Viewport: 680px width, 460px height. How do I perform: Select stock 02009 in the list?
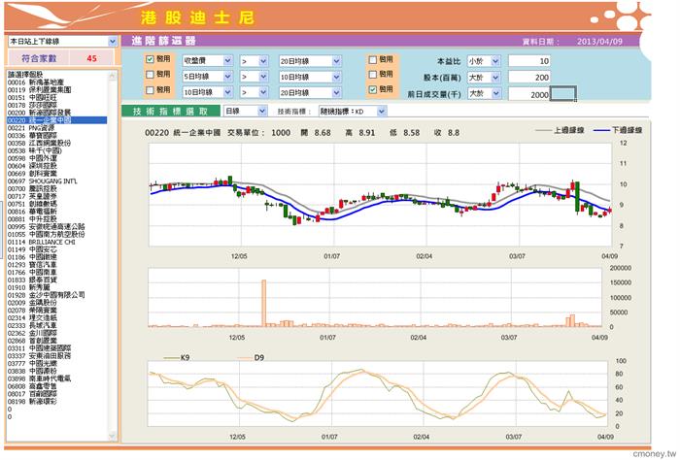click(x=56, y=303)
